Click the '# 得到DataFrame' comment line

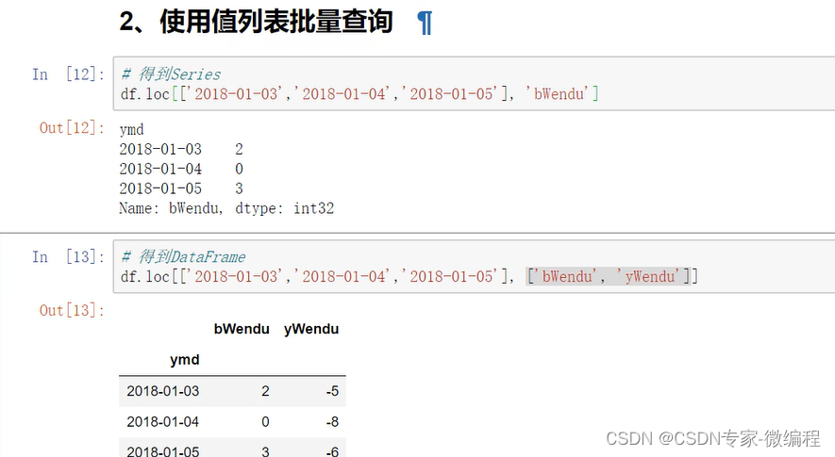tap(183, 256)
